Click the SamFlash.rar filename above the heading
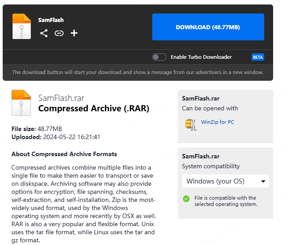Image resolution: width=287 pixels, height=245 pixels. (x=61, y=98)
